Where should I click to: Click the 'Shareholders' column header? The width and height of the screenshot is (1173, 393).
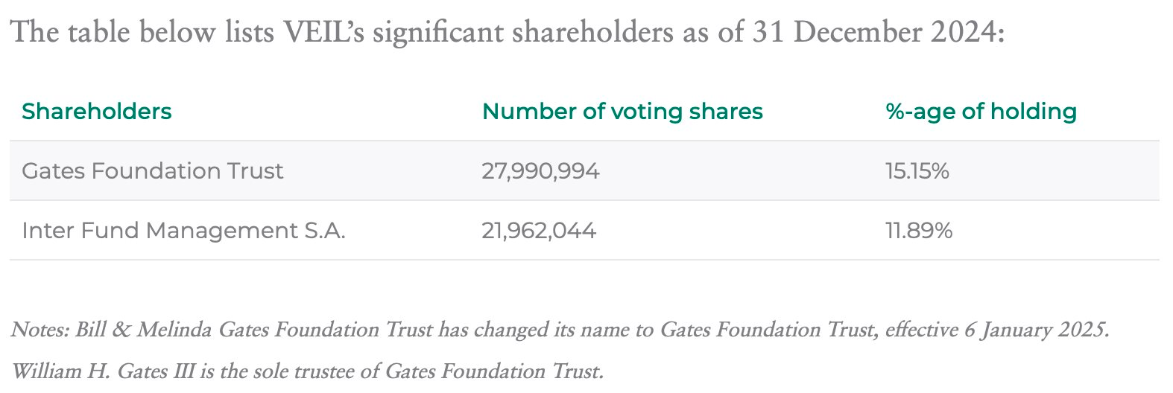[x=97, y=112]
